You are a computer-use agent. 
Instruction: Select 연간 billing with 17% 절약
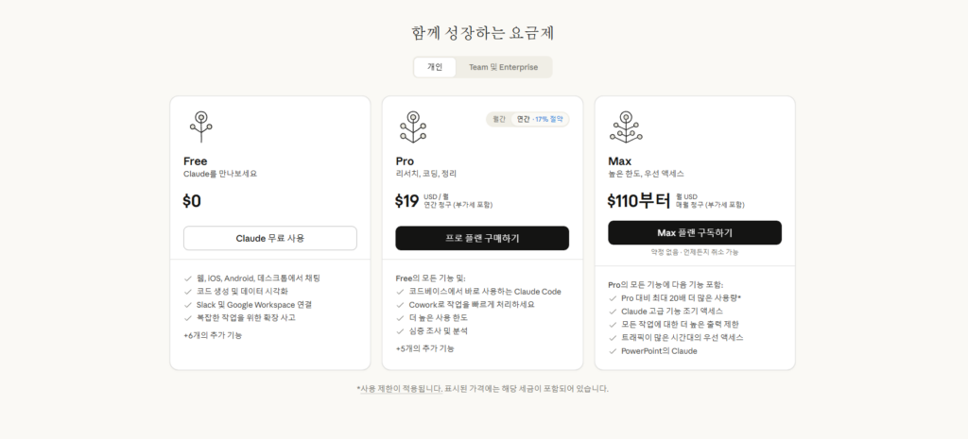tap(539, 120)
